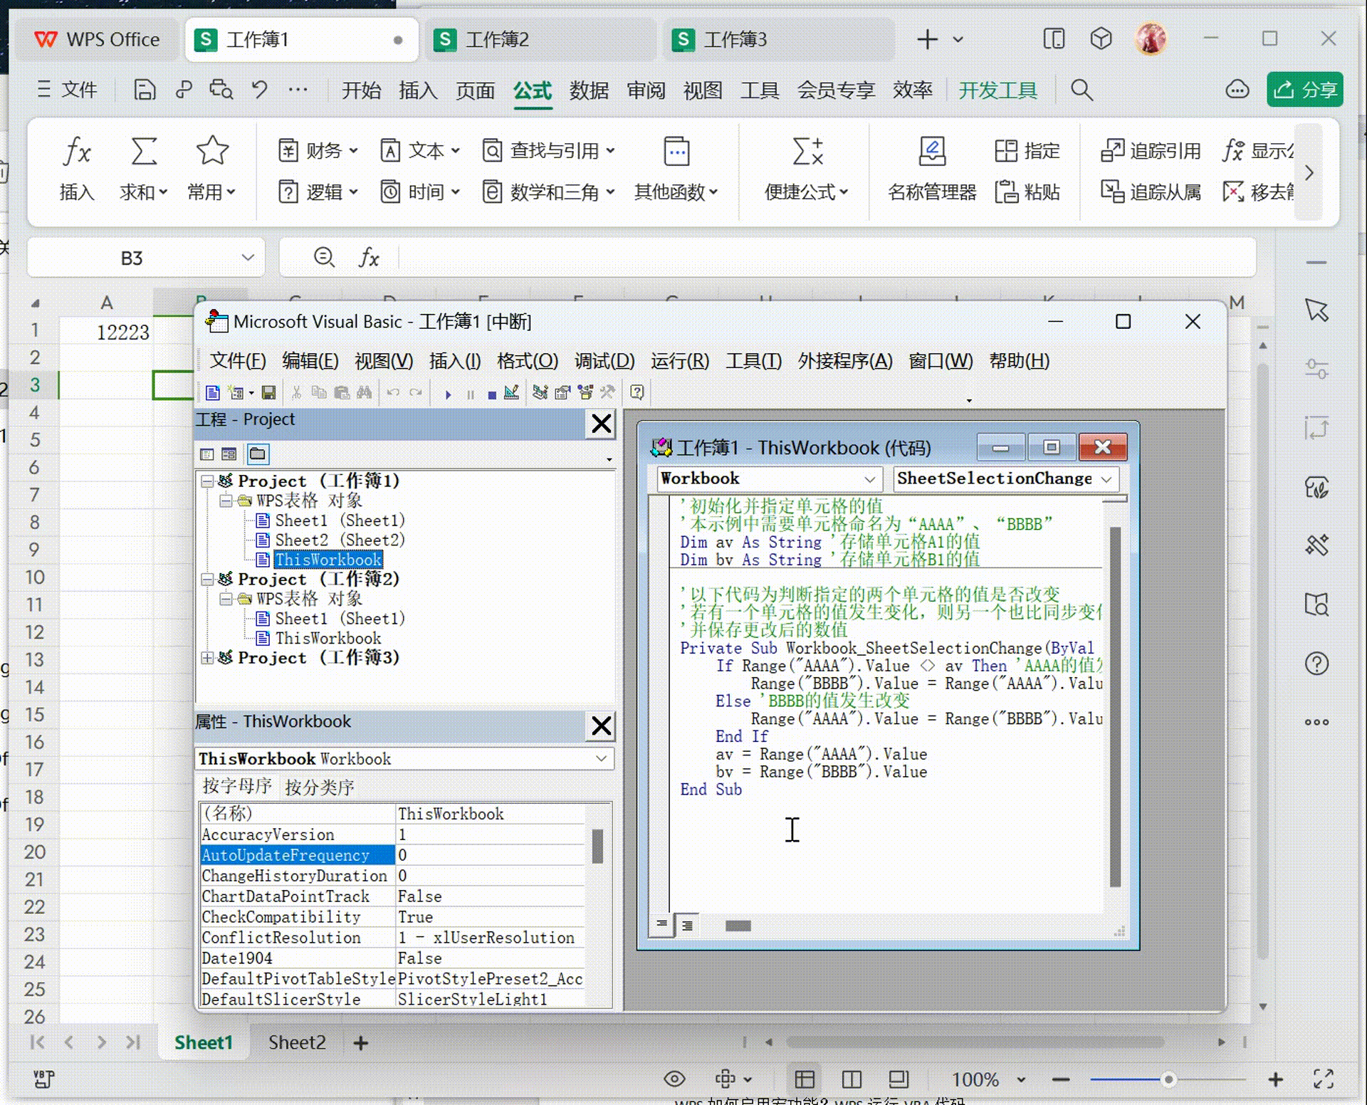Switch to the 开发工具 ribbon tab
This screenshot has height=1105, width=1367.
point(997,90)
